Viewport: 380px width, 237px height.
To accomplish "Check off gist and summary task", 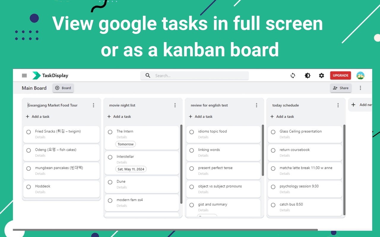I will (x=191, y=205).
